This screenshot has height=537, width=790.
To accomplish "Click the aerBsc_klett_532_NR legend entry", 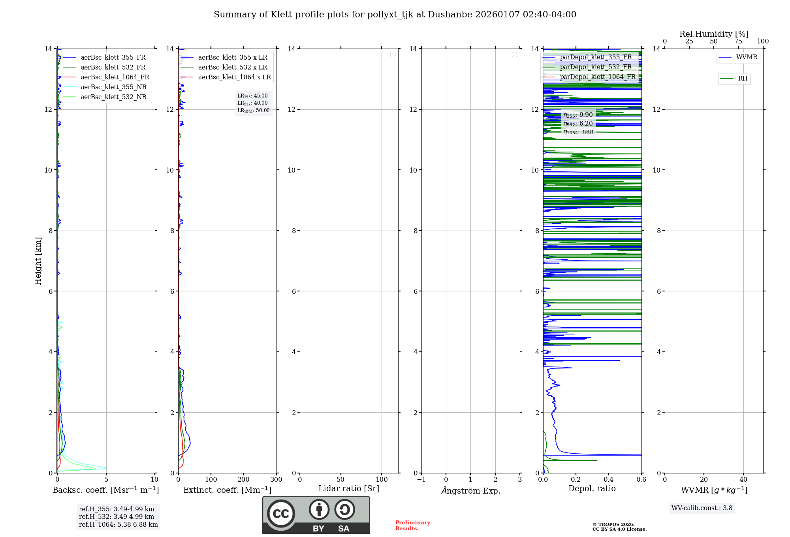I will pos(113,97).
